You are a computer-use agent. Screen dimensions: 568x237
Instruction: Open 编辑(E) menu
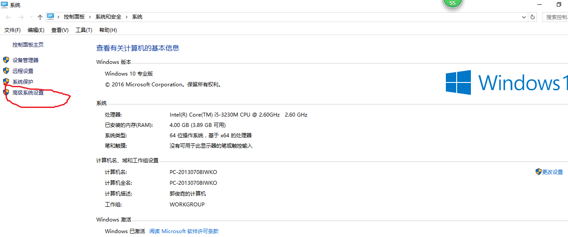(x=36, y=30)
